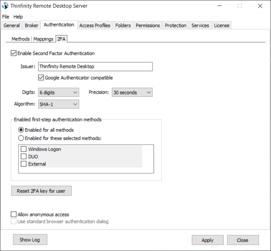Select the Mappings sub-tab
Viewport: 271px width, 251px height.
pos(43,39)
